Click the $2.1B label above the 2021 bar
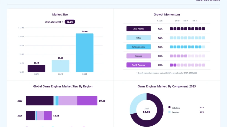Viewport: 227px width, 127px height. (x=37, y=63)
